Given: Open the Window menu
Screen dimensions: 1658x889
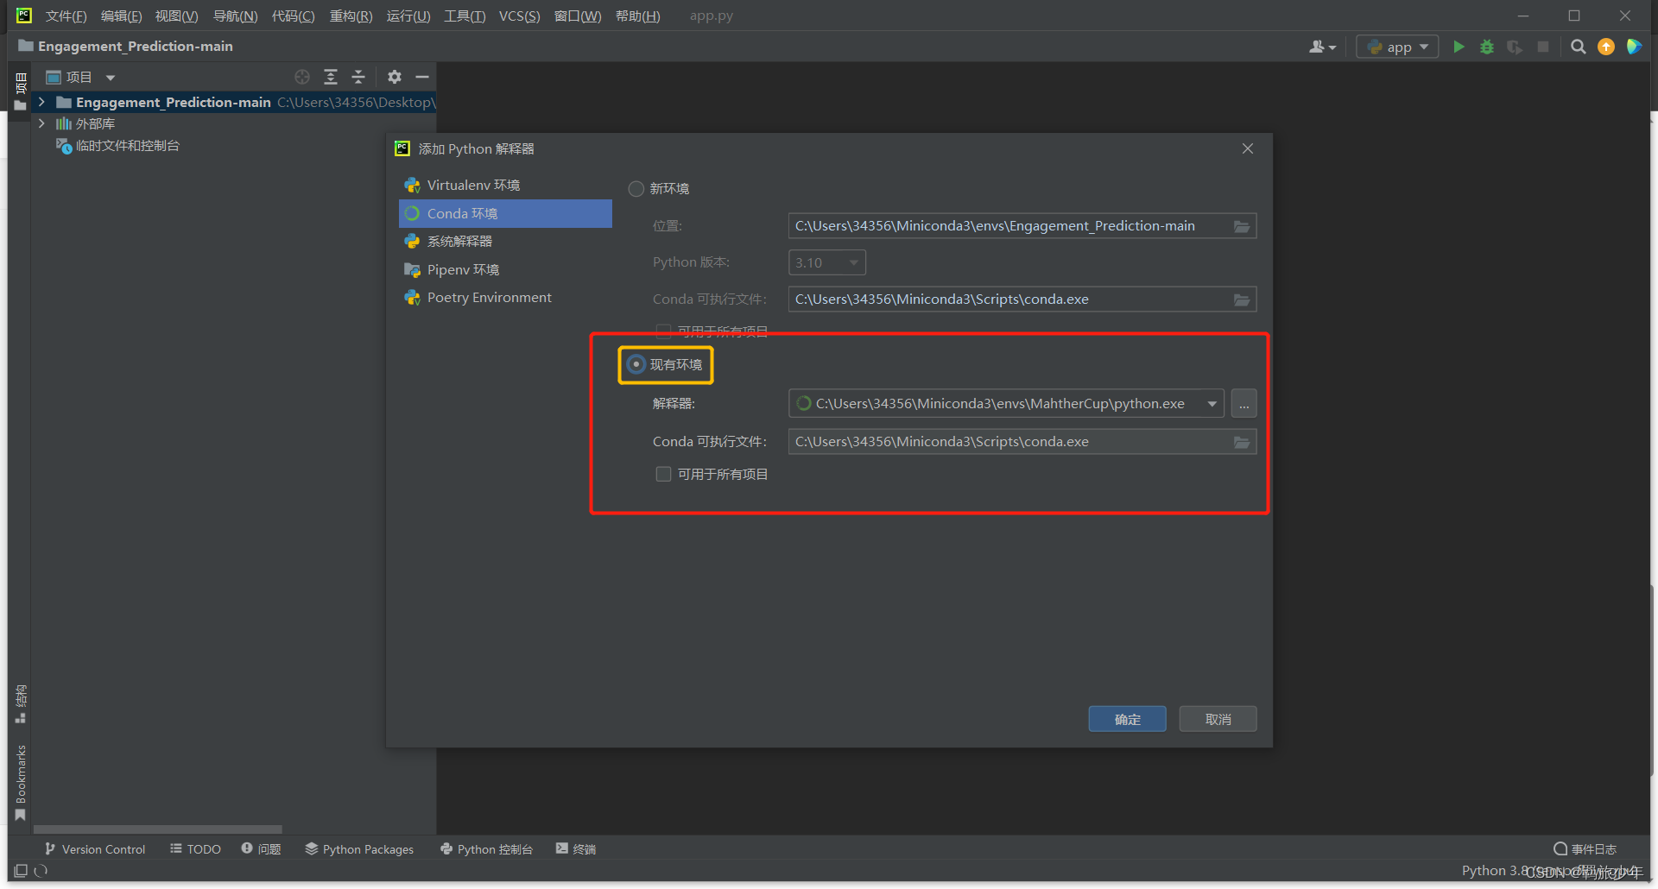Looking at the screenshot, I should tap(578, 16).
